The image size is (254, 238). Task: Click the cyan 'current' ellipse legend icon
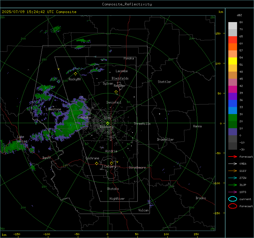[233, 199]
